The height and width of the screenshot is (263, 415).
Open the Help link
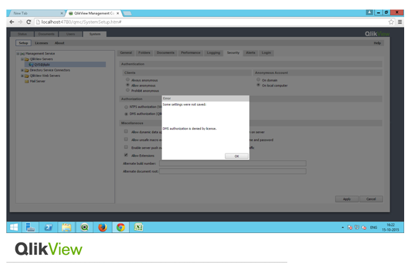377,43
